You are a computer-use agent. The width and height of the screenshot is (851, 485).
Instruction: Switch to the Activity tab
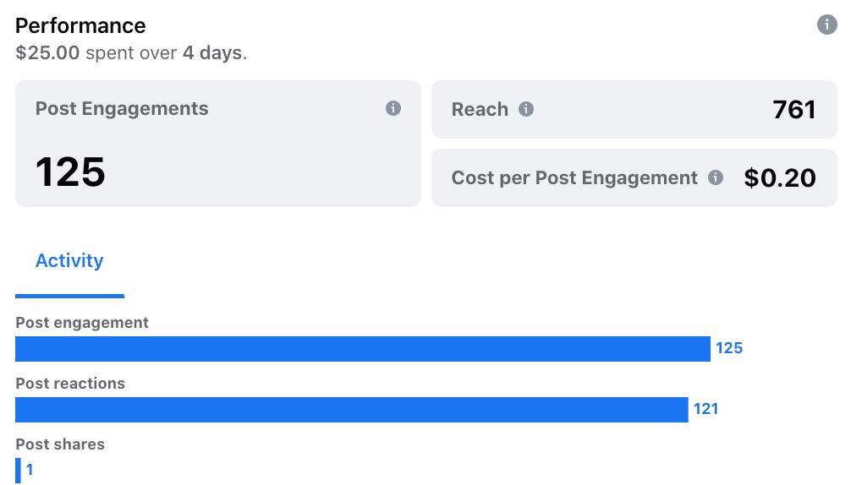pyautogui.click(x=69, y=261)
